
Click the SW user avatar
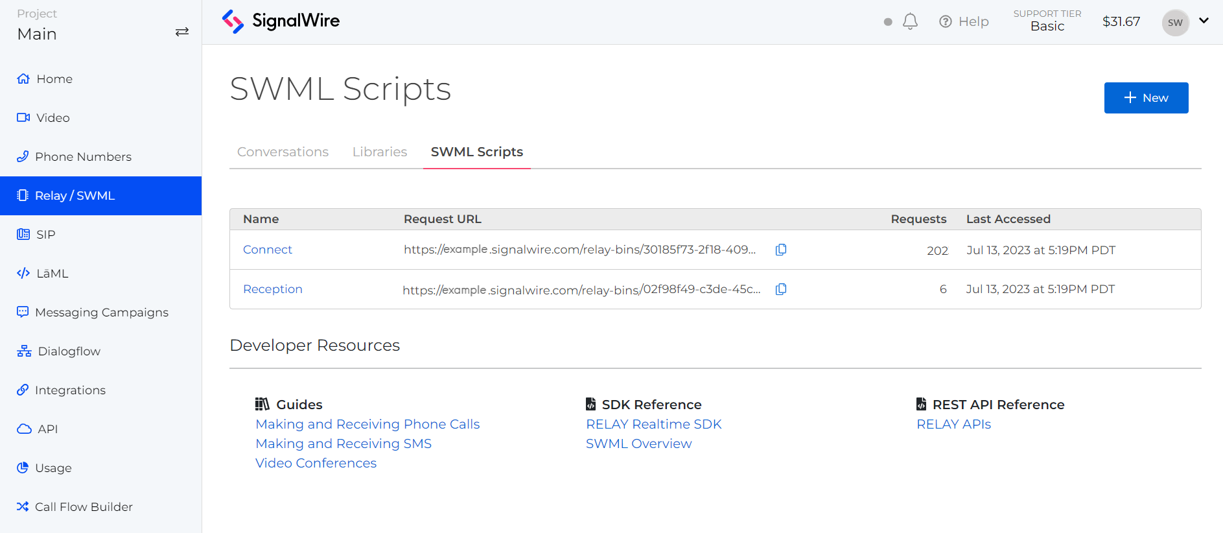pyautogui.click(x=1175, y=23)
